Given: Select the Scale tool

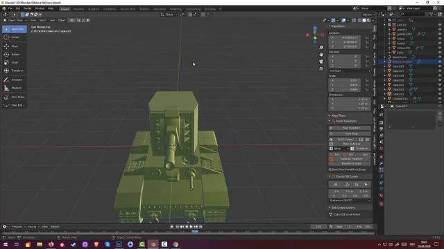Looking at the screenshot, I should [15, 62].
